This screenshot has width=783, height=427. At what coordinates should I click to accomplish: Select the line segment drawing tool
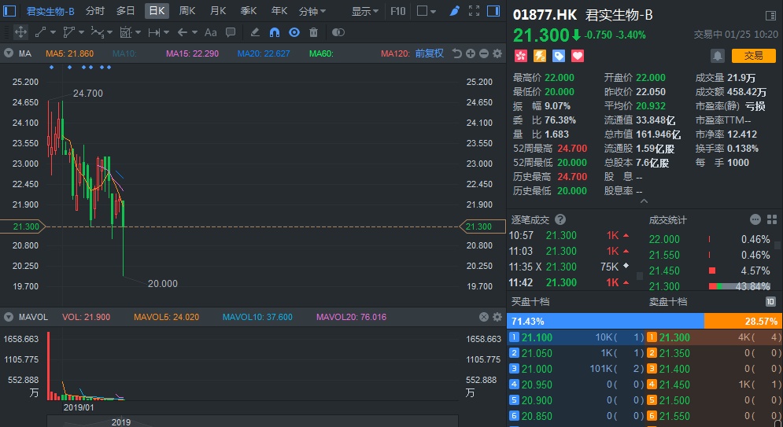[40, 32]
